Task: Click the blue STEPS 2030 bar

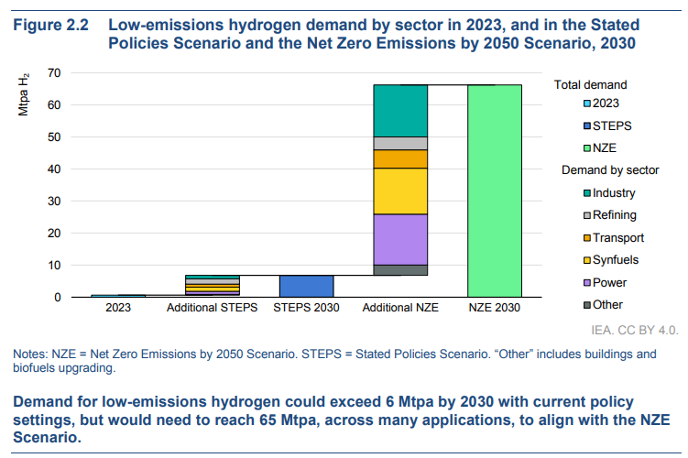Action: pos(306,286)
